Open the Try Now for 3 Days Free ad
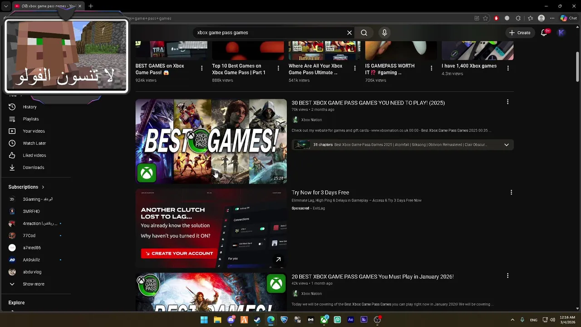The image size is (581, 327). [320, 193]
